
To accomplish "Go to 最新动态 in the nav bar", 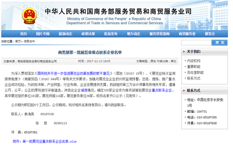I will 65,34.
